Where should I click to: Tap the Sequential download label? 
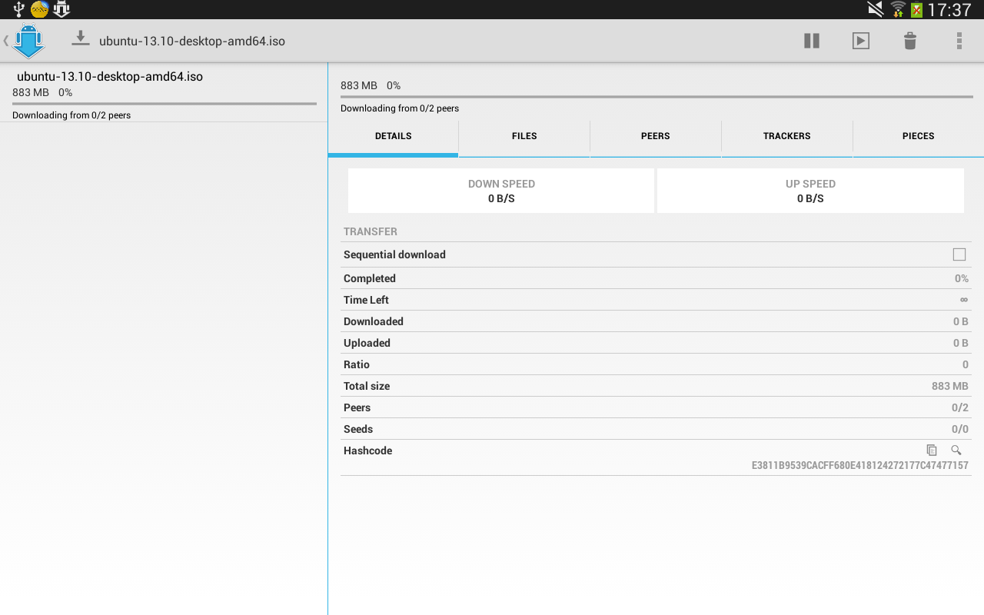pyautogui.click(x=394, y=254)
